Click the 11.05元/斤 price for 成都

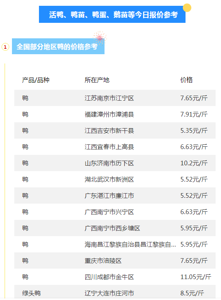(x=196, y=277)
